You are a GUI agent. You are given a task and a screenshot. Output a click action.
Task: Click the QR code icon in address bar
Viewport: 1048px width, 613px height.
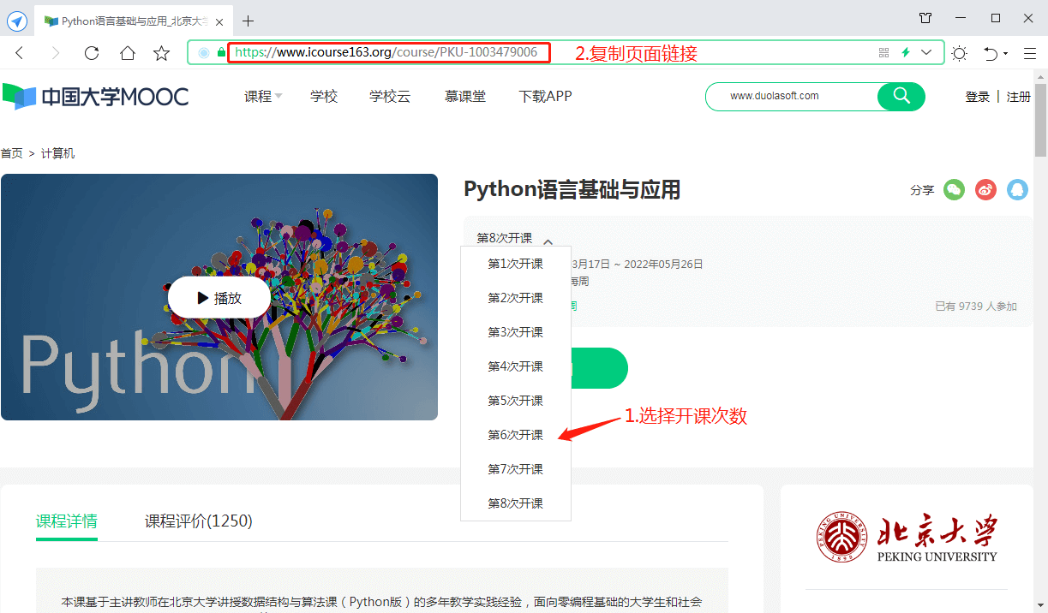[x=884, y=53]
